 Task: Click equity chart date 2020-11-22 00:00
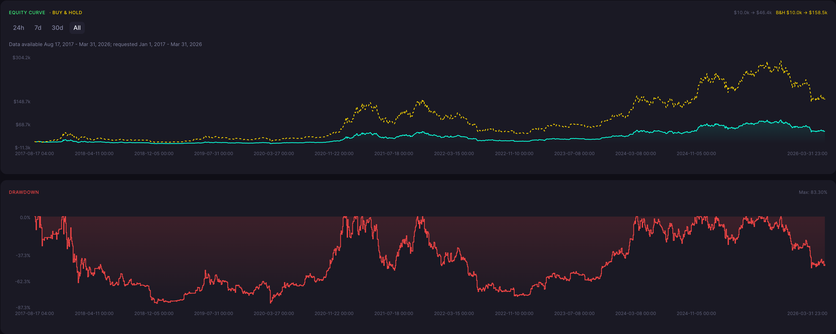pyautogui.click(x=334, y=153)
